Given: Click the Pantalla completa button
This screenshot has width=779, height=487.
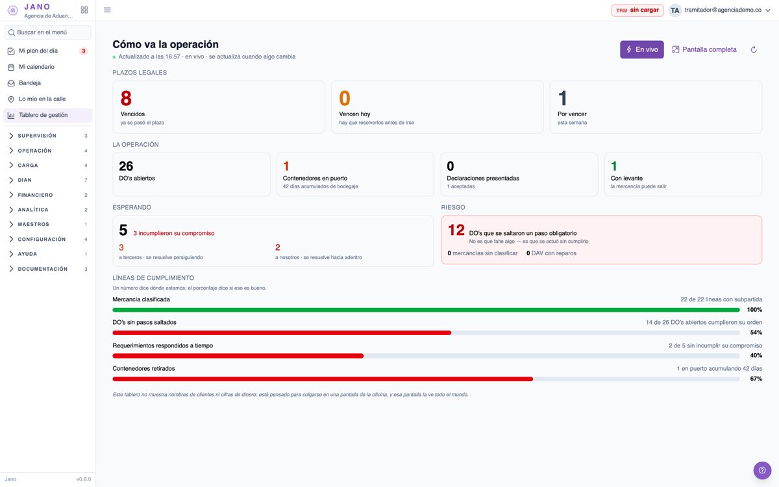Looking at the screenshot, I should [704, 49].
